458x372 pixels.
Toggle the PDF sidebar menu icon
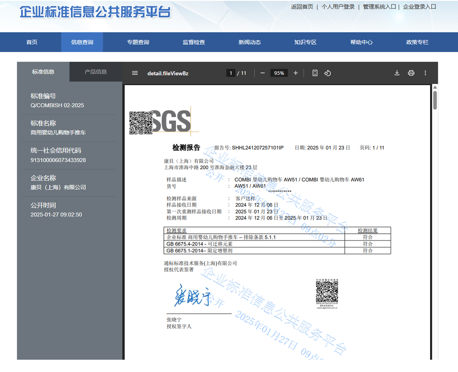[135, 73]
